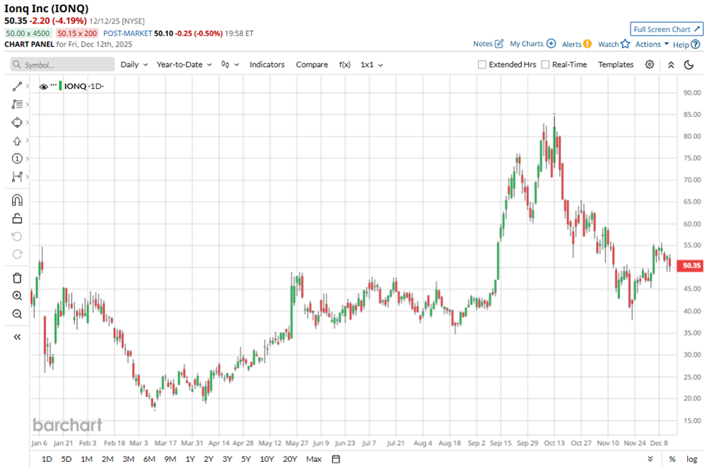Add to Watch list star link

(x=614, y=44)
